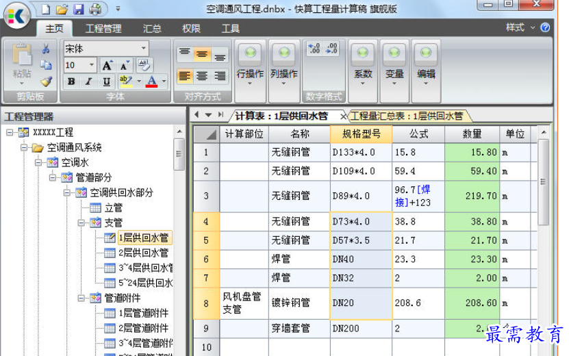The height and width of the screenshot is (356, 569).
Task: Click the Copy icon in clipboard group
Action: point(46,65)
